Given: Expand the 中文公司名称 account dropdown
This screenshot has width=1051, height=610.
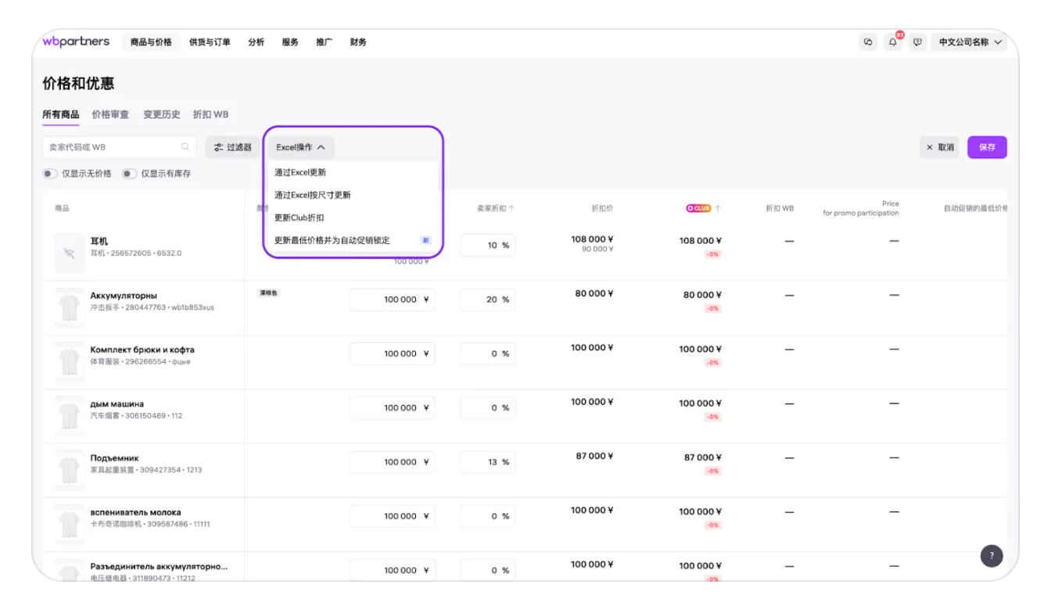Looking at the screenshot, I should pyautogui.click(x=970, y=42).
